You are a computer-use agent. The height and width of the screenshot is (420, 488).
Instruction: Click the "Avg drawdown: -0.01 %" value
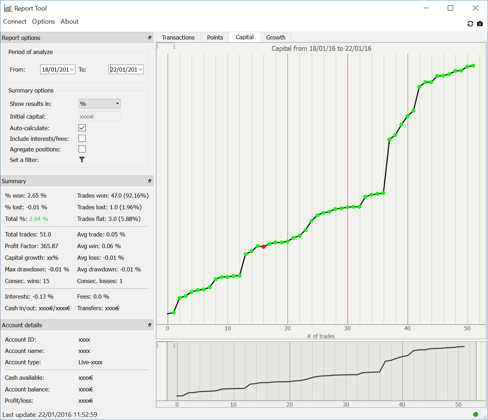[109, 269]
